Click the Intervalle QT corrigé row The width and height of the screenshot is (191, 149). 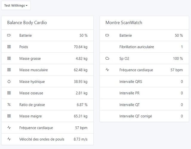135,116
